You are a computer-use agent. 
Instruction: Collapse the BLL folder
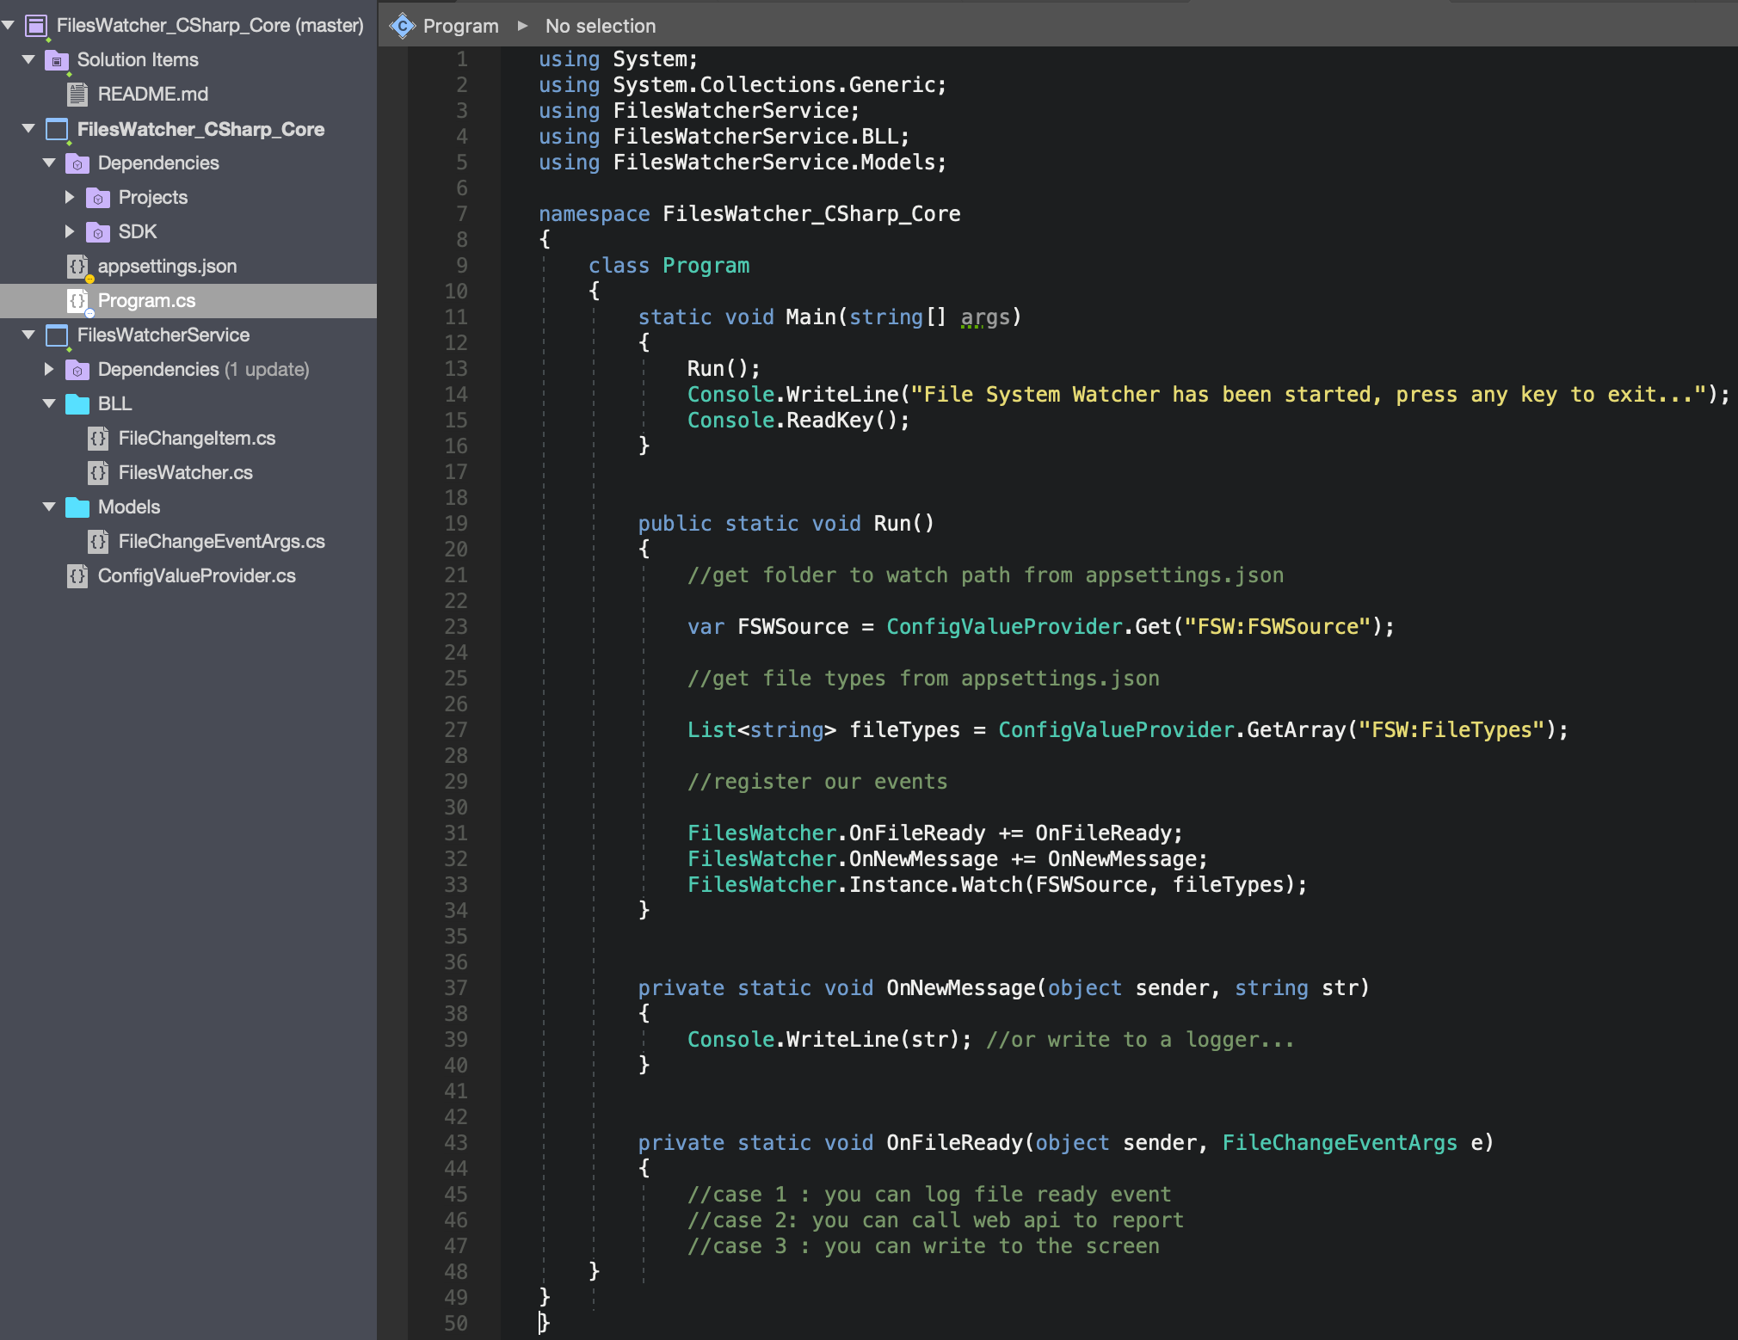[x=50, y=404]
